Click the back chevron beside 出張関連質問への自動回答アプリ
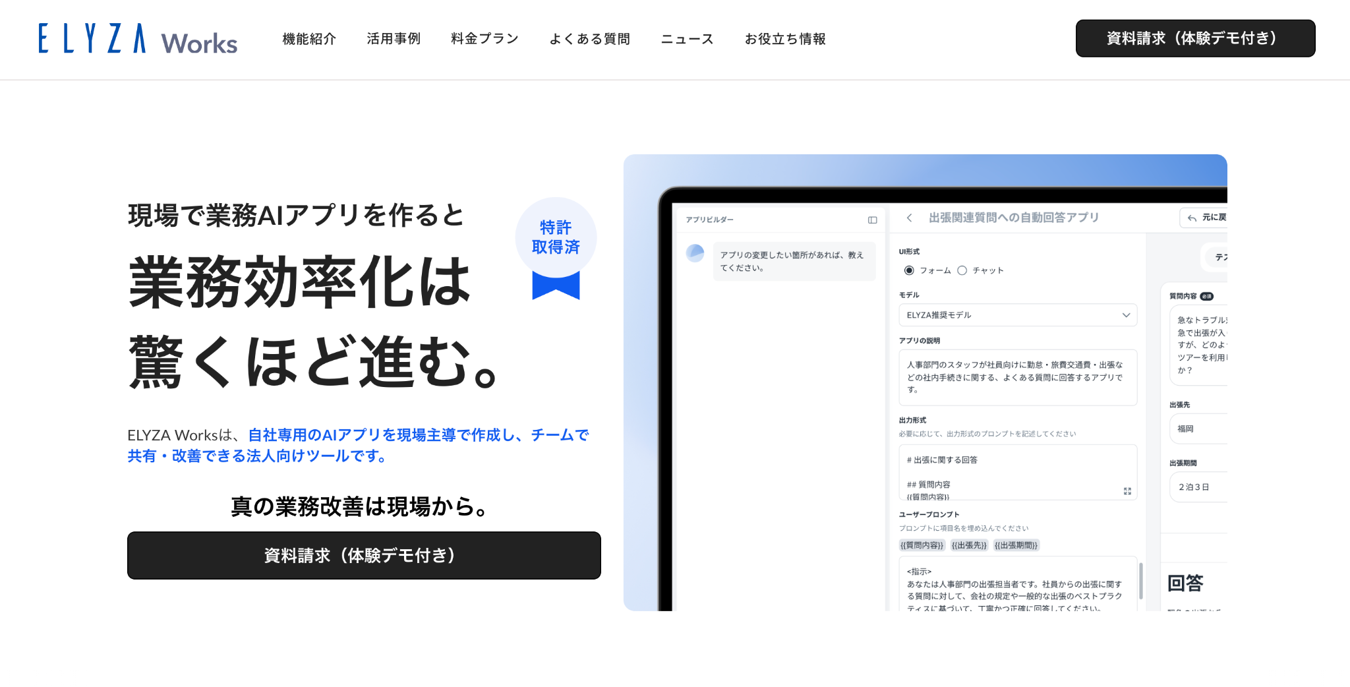Screen dimensions: 1350x687 (x=910, y=218)
